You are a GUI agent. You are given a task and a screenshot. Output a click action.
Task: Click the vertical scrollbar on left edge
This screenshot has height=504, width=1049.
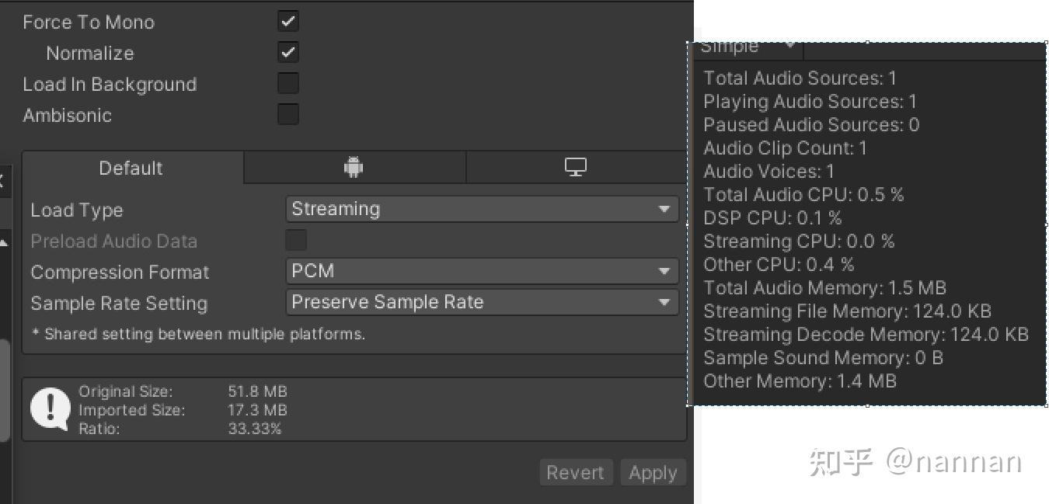point(4,388)
